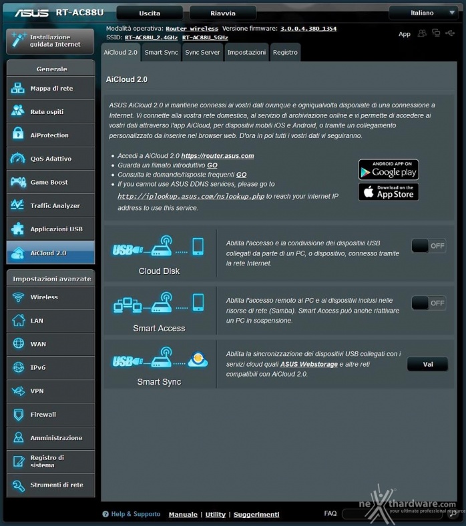The image size is (466, 526).
Task: Click the Google Play badge
Action: click(389, 169)
